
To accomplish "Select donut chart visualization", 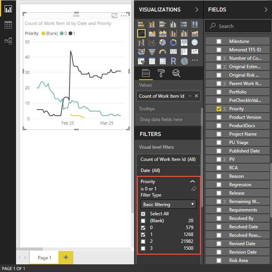I will 173,43.
